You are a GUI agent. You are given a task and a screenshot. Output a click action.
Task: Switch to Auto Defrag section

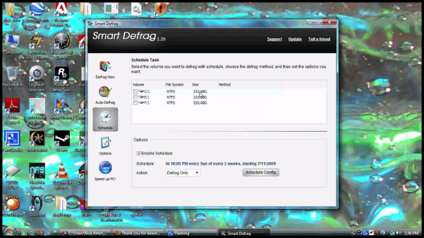(x=105, y=95)
